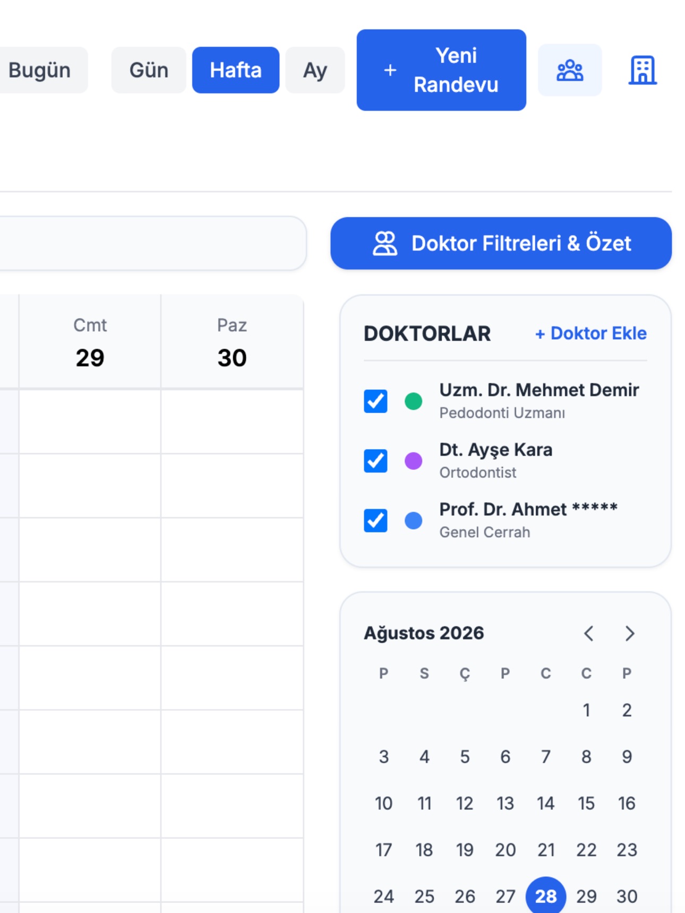Uncheck Prof. Dr. Ahmet checkbox
The width and height of the screenshot is (685, 913).
[x=375, y=520]
